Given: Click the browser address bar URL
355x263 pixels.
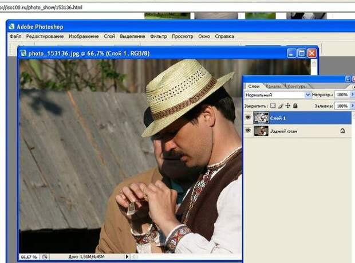Looking at the screenshot, I should 41,7.
